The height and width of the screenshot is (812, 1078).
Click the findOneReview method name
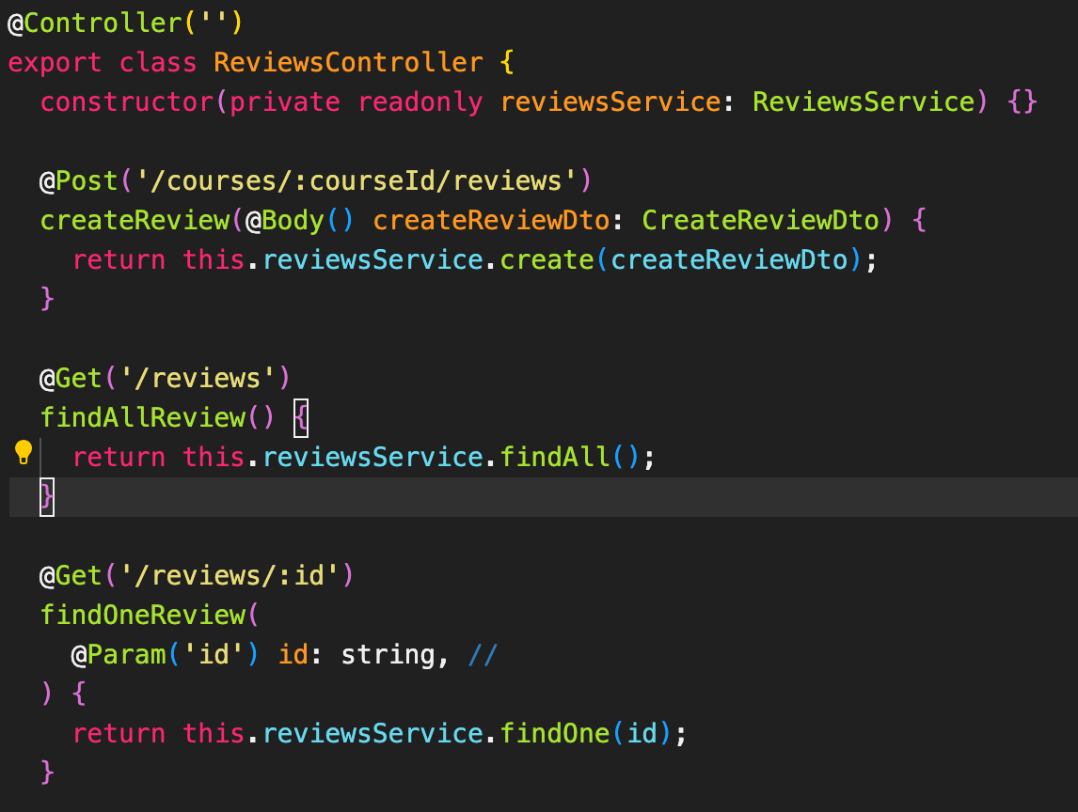[x=143, y=615]
